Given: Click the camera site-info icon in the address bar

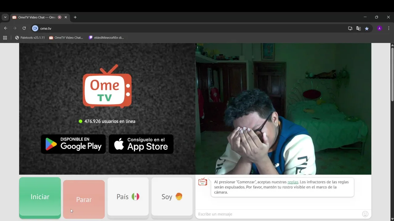Looking at the screenshot, I should tap(35, 28).
